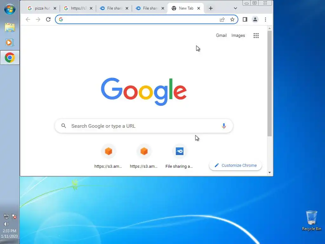Close the https://s3 tab
Viewport: 325px width, 244px height.
point(91,8)
